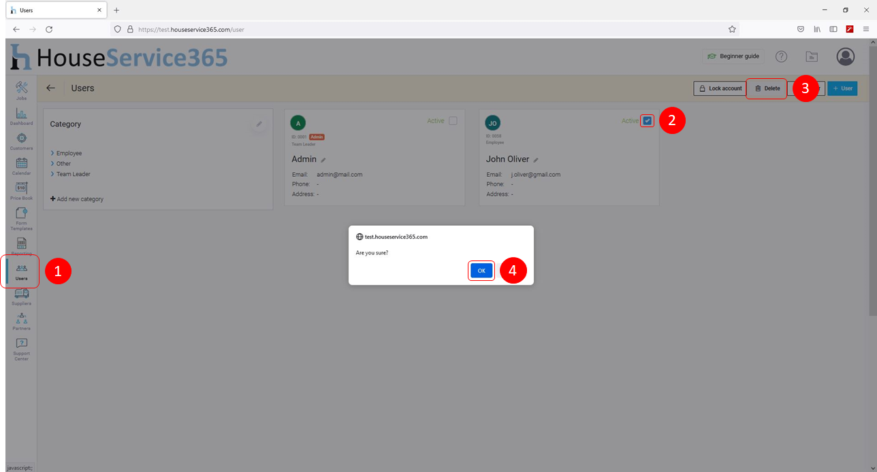Open Form Templates in sidebar
Screen dimensions: 877x472
(21, 219)
